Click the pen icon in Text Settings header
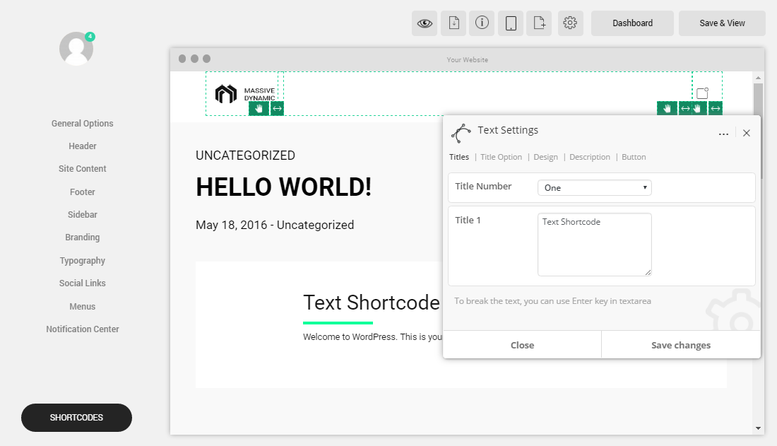Screen dimensions: 777x446 pos(462,133)
